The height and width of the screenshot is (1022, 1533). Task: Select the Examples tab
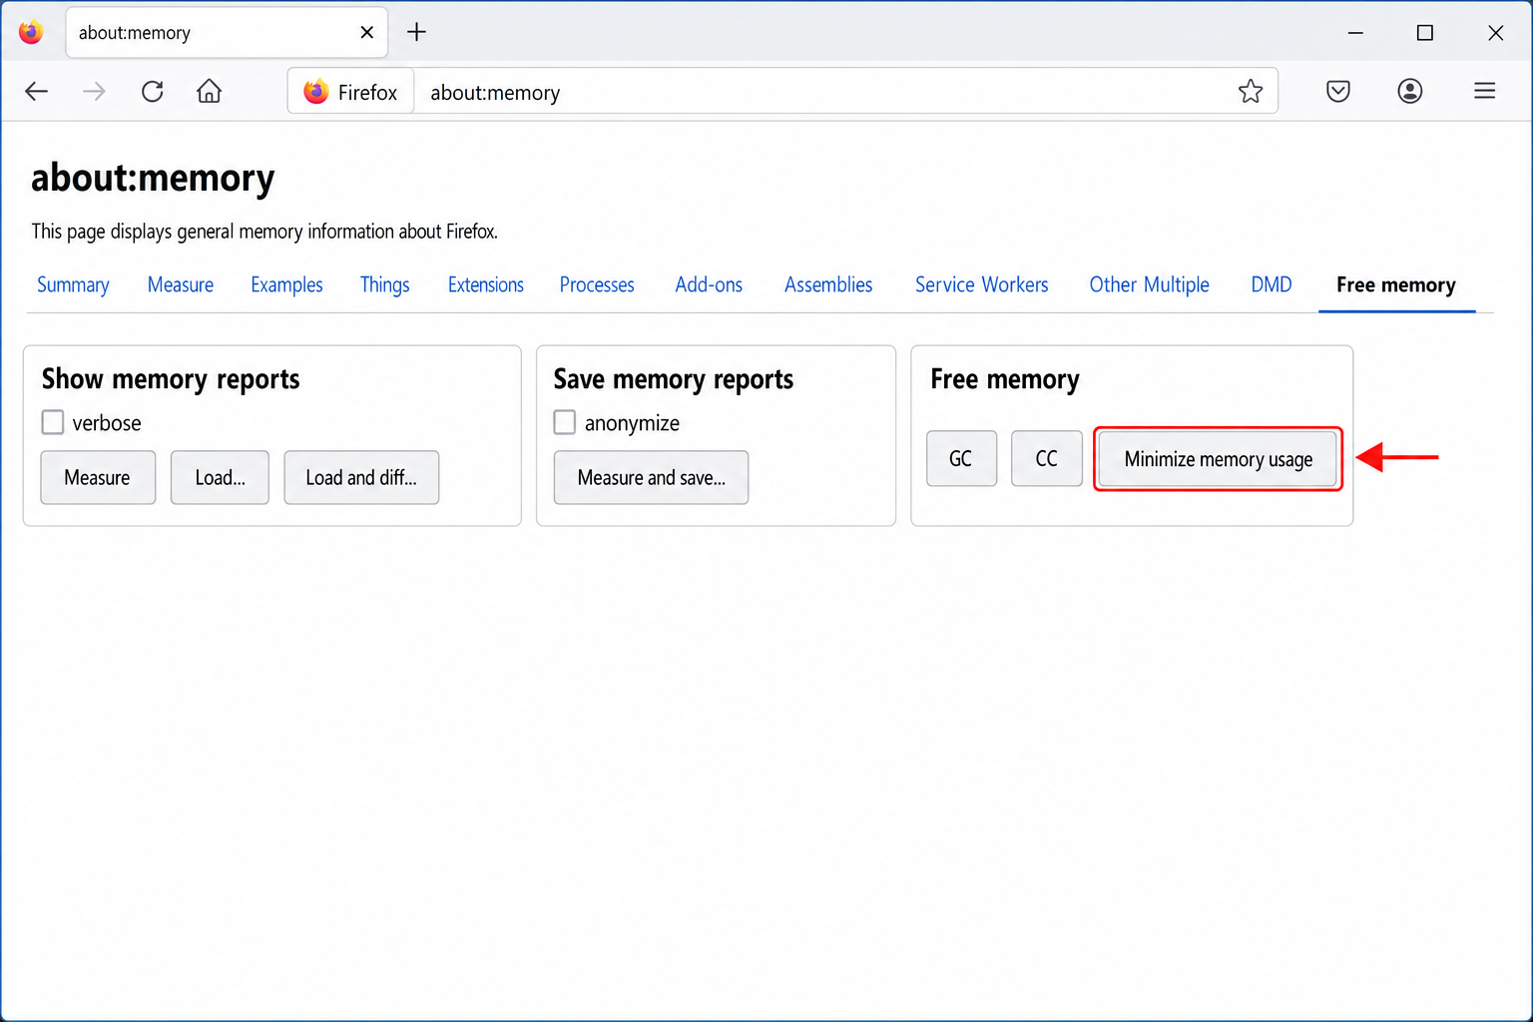(x=286, y=285)
